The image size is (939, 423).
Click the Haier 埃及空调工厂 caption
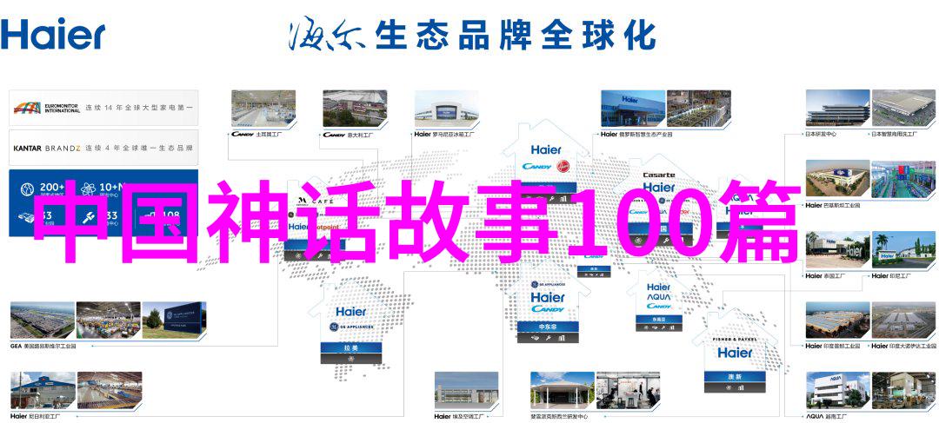pyautogui.click(x=459, y=416)
